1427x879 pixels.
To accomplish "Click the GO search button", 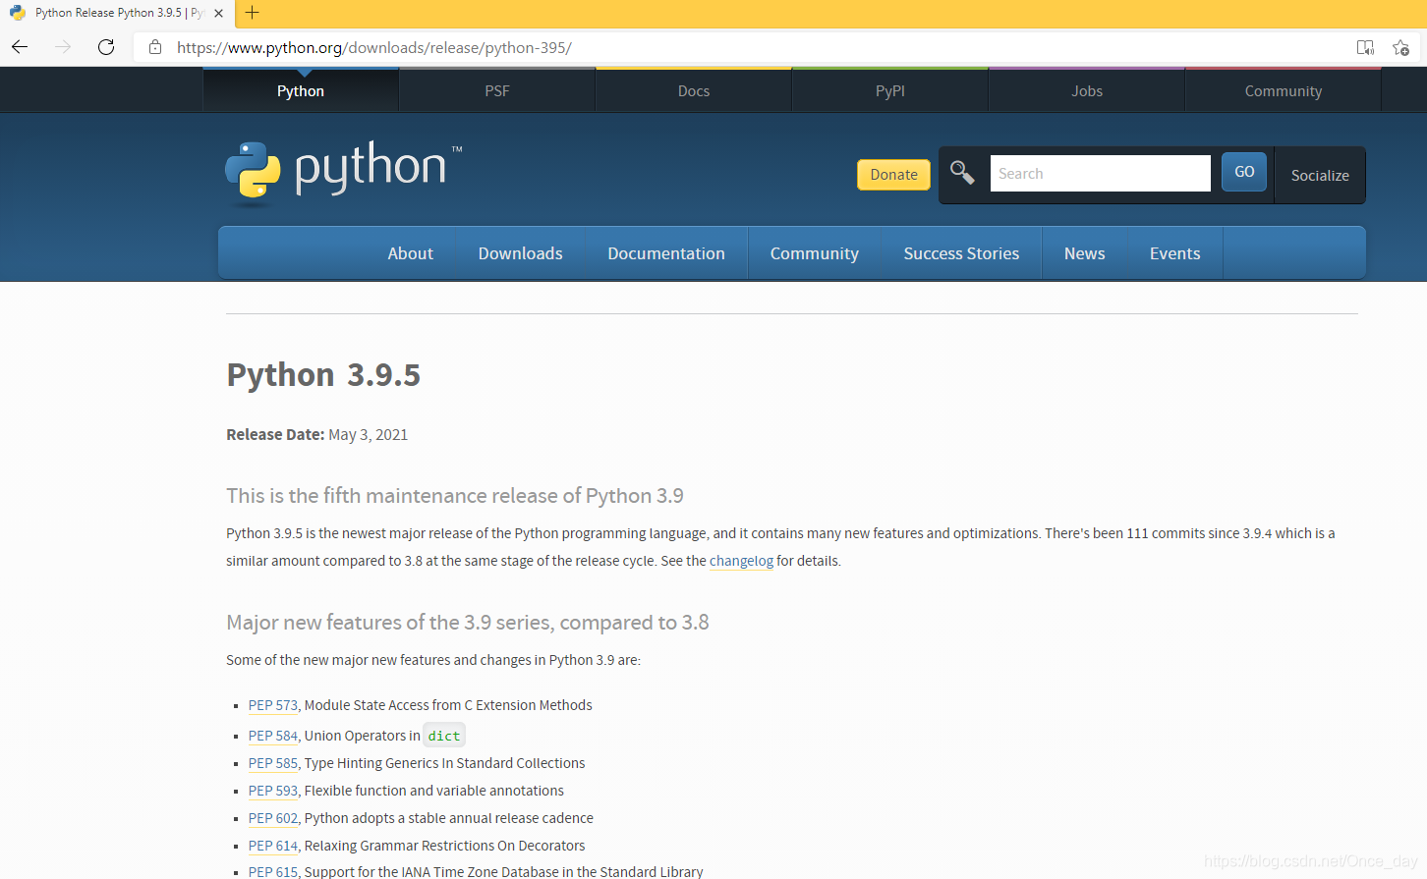I will (x=1244, y=172).
